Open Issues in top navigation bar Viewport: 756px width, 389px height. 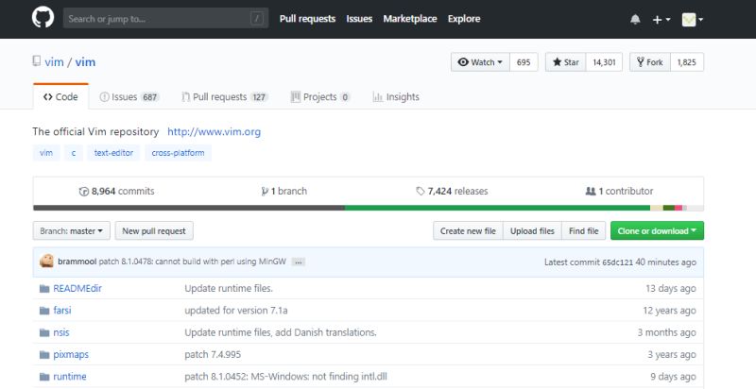[359, 19]
